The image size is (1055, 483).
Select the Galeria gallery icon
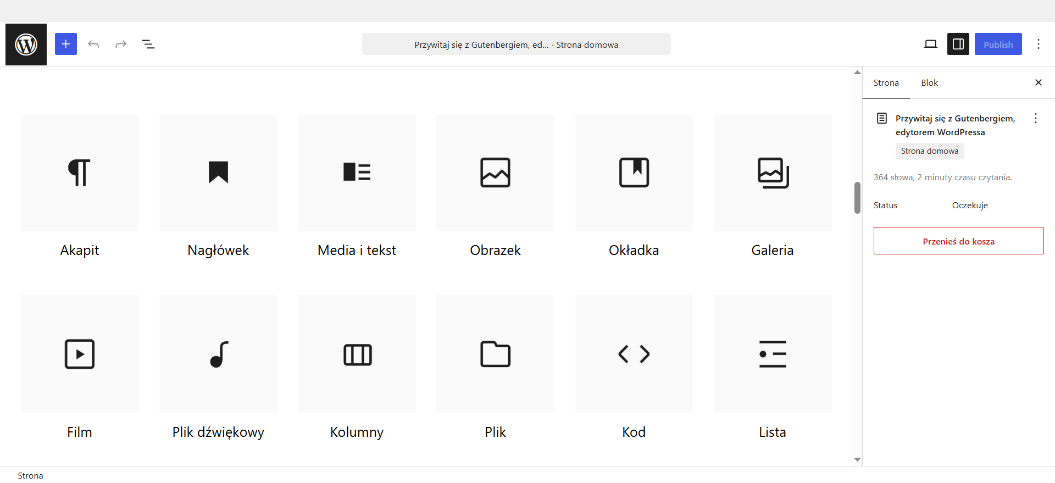coord(773,173)
